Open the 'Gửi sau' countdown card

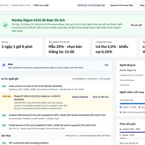(21, 47)
